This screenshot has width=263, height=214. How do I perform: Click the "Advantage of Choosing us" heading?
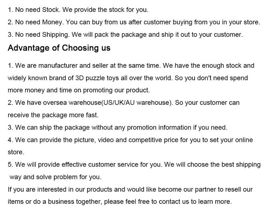[x=59, y=48]
